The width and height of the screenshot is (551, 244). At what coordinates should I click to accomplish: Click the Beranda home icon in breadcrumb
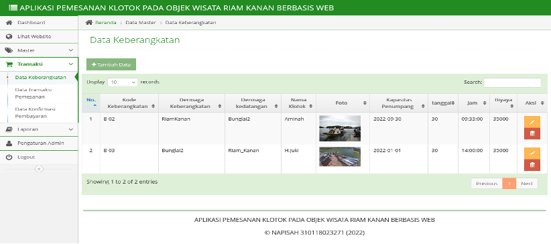[x=89, y=23]
